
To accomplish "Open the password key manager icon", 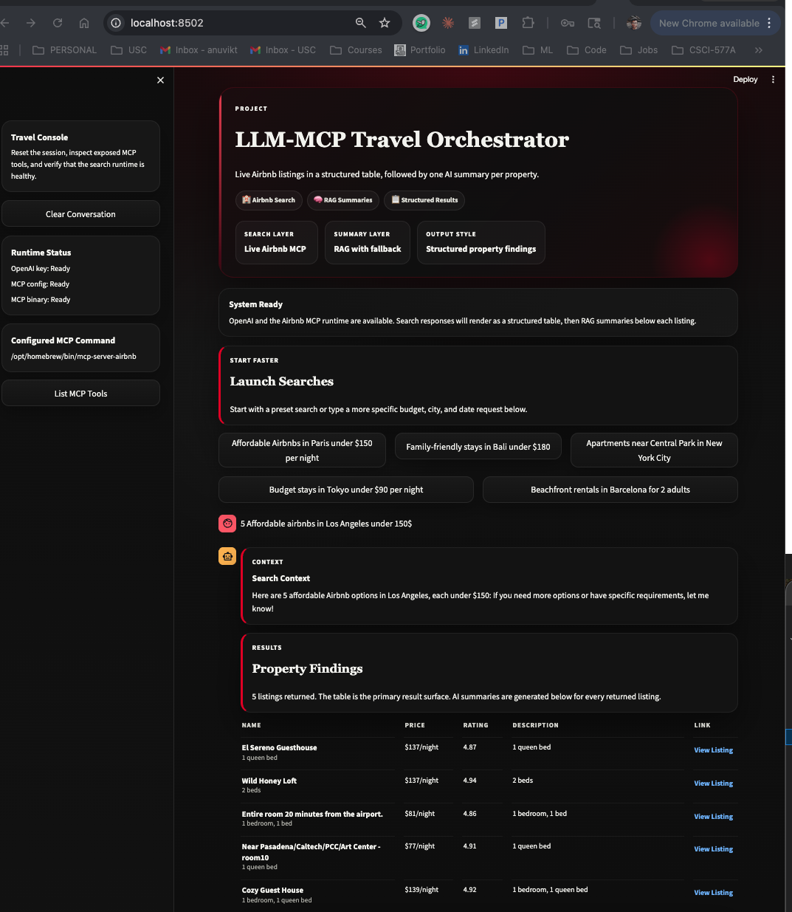I will tap(568, 23).
